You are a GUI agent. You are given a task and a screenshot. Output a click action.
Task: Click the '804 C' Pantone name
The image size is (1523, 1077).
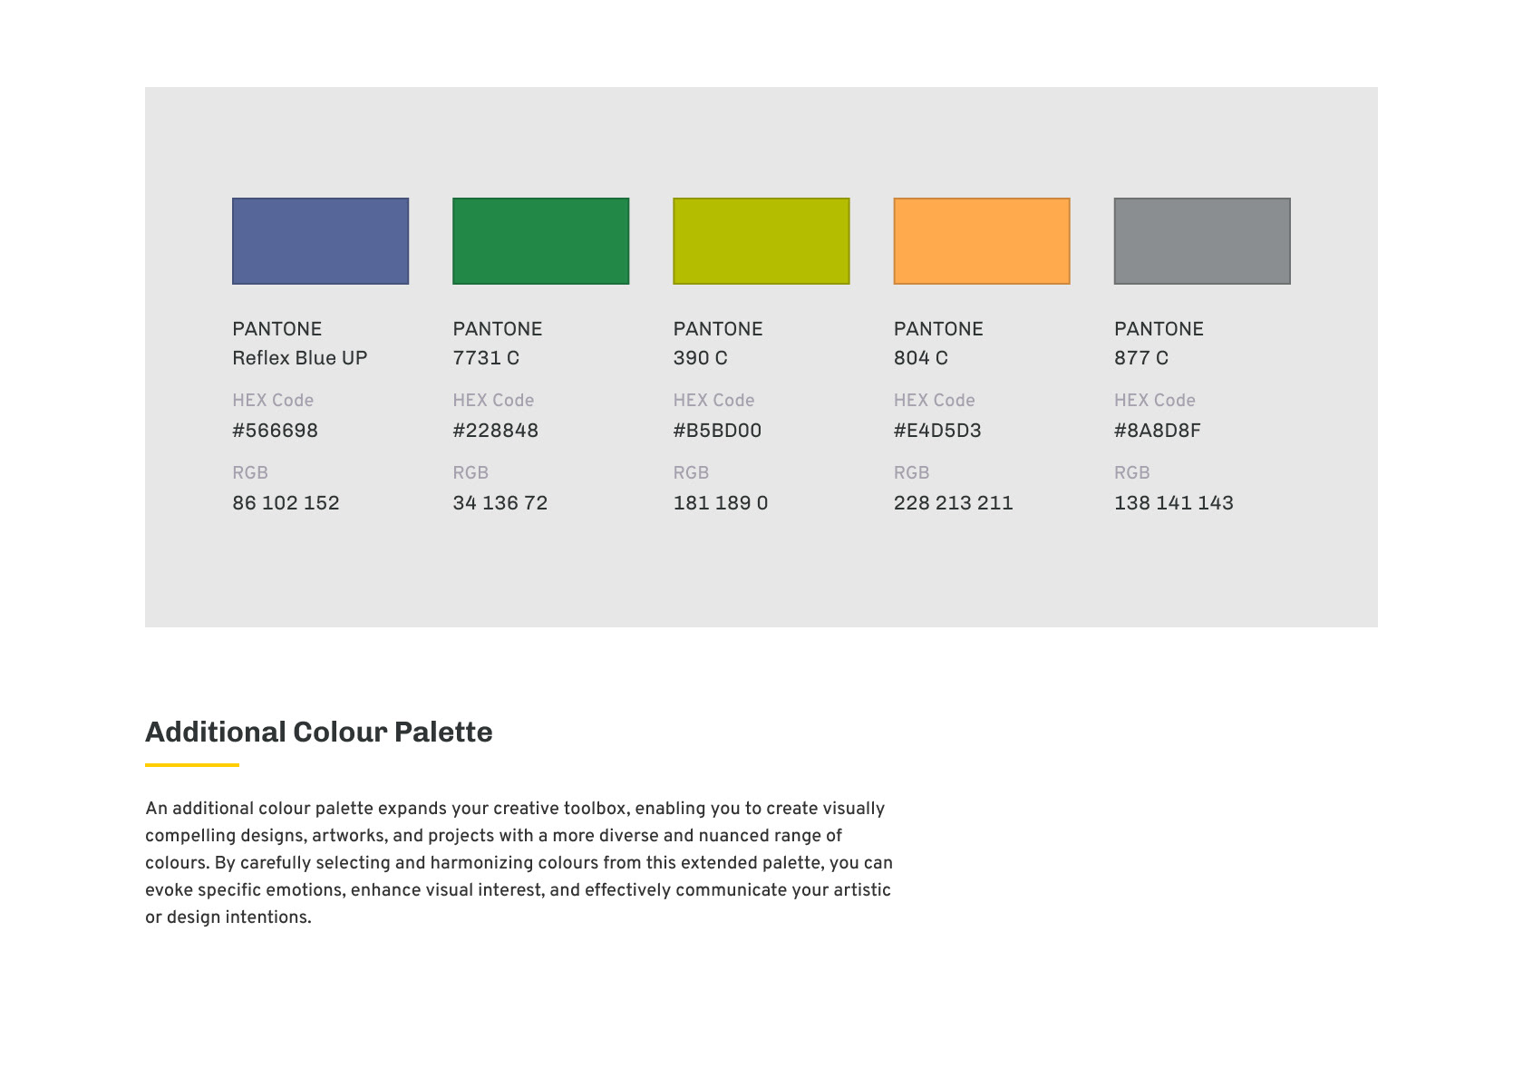(x=920, y=358)
